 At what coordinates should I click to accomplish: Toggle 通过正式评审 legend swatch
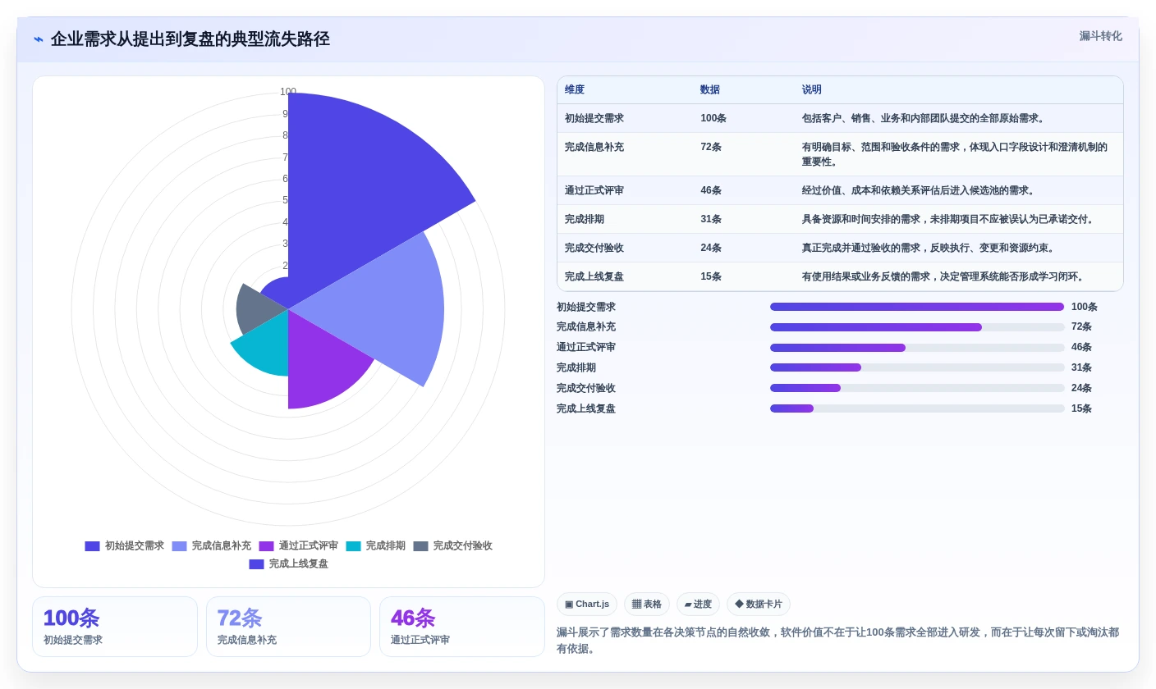266,546
